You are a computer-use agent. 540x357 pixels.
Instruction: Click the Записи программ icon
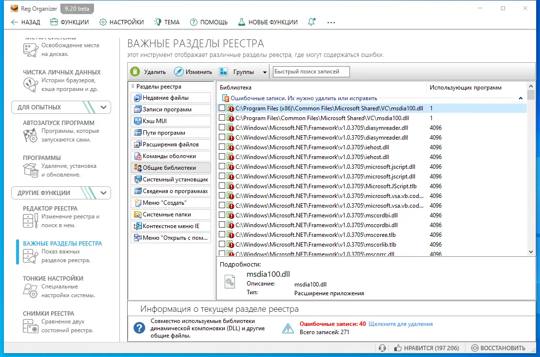coord(138,109)
